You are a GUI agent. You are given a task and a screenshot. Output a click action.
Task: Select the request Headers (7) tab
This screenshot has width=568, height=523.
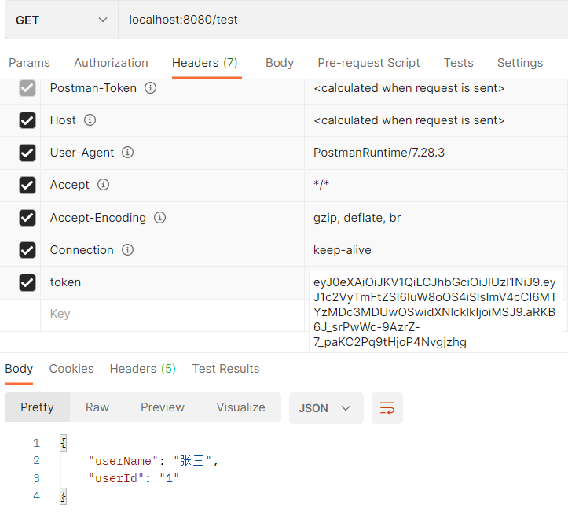(x=205, y=63)
